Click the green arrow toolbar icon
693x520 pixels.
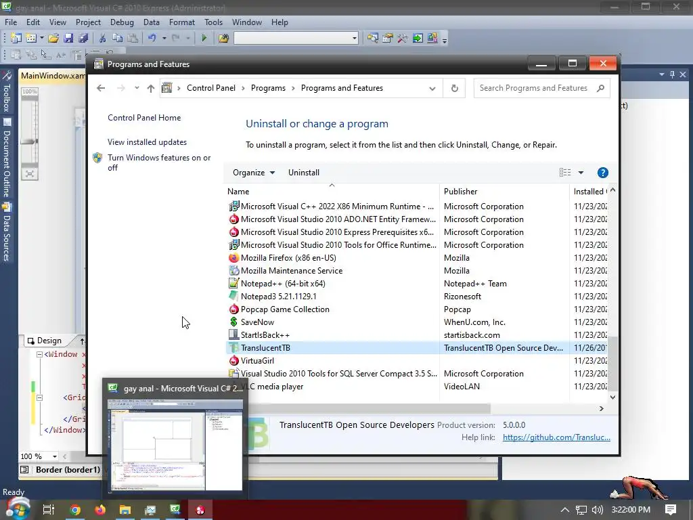[417, 39]
